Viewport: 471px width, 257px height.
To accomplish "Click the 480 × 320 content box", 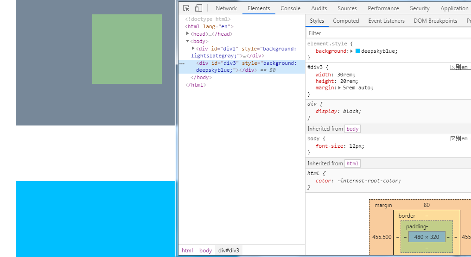I will 426,237.
